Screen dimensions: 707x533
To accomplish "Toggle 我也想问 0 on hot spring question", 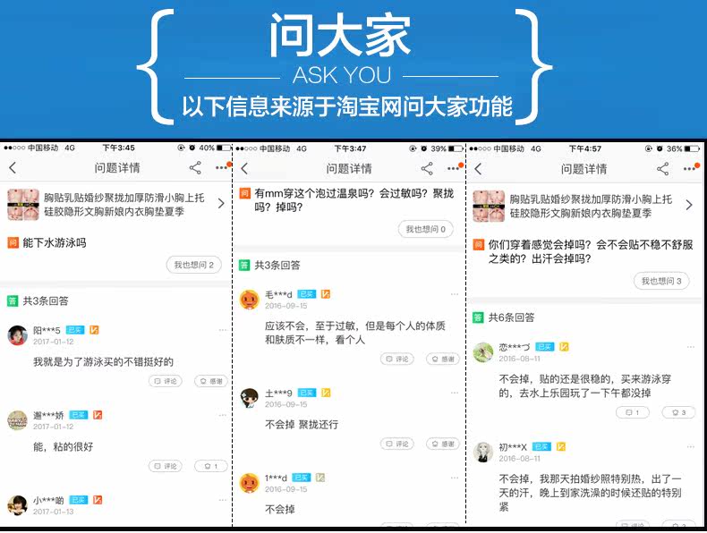I will tap(426, 229).
